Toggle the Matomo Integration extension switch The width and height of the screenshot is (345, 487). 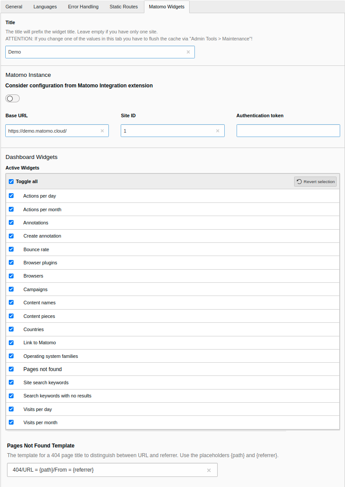coord(12,98)
